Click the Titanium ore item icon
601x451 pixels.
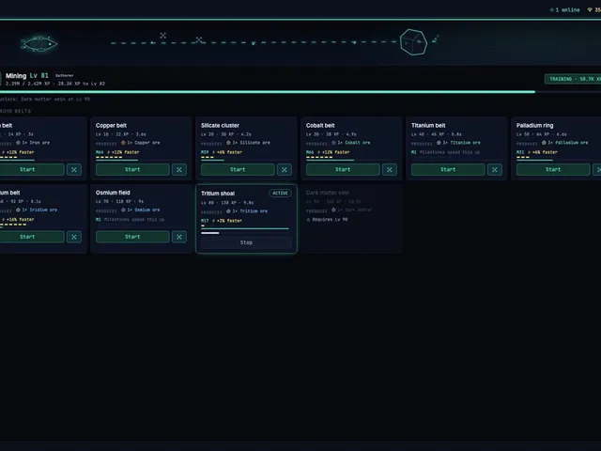click(439, 143)
